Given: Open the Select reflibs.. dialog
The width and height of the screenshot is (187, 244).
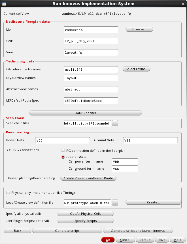Looking at the screenshot, I should coord(137,69).
